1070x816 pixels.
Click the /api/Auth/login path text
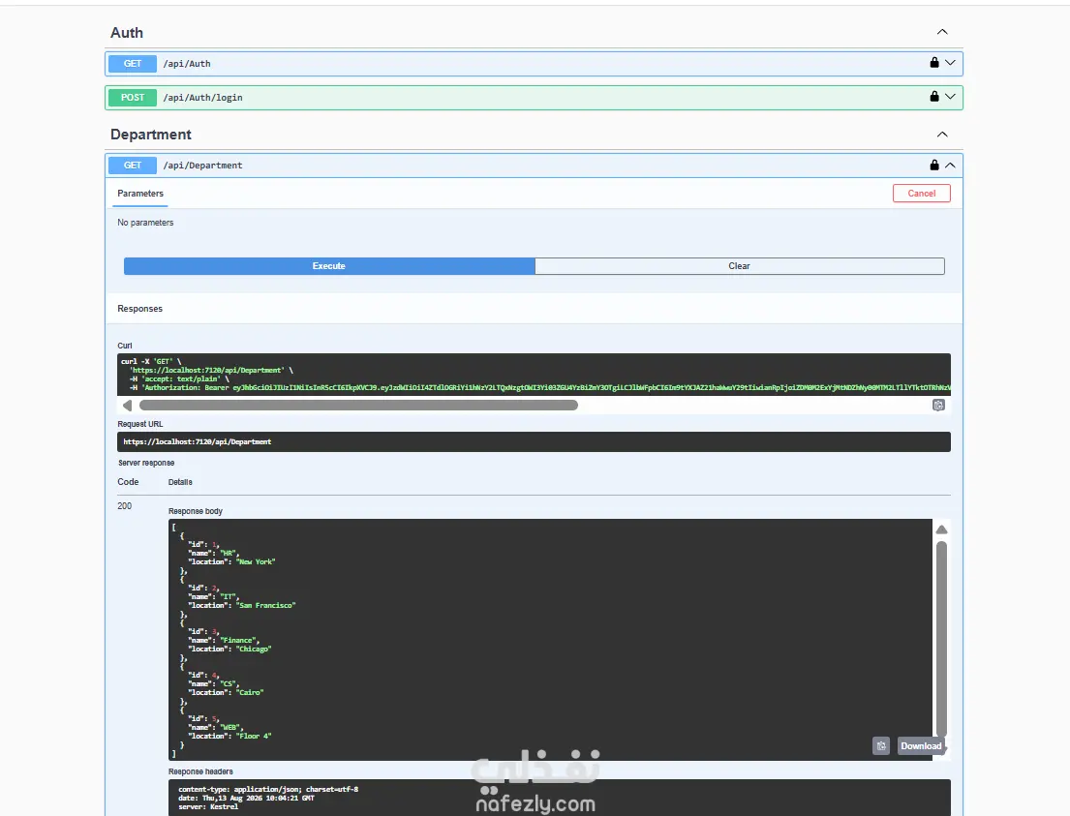coord(202,98)
